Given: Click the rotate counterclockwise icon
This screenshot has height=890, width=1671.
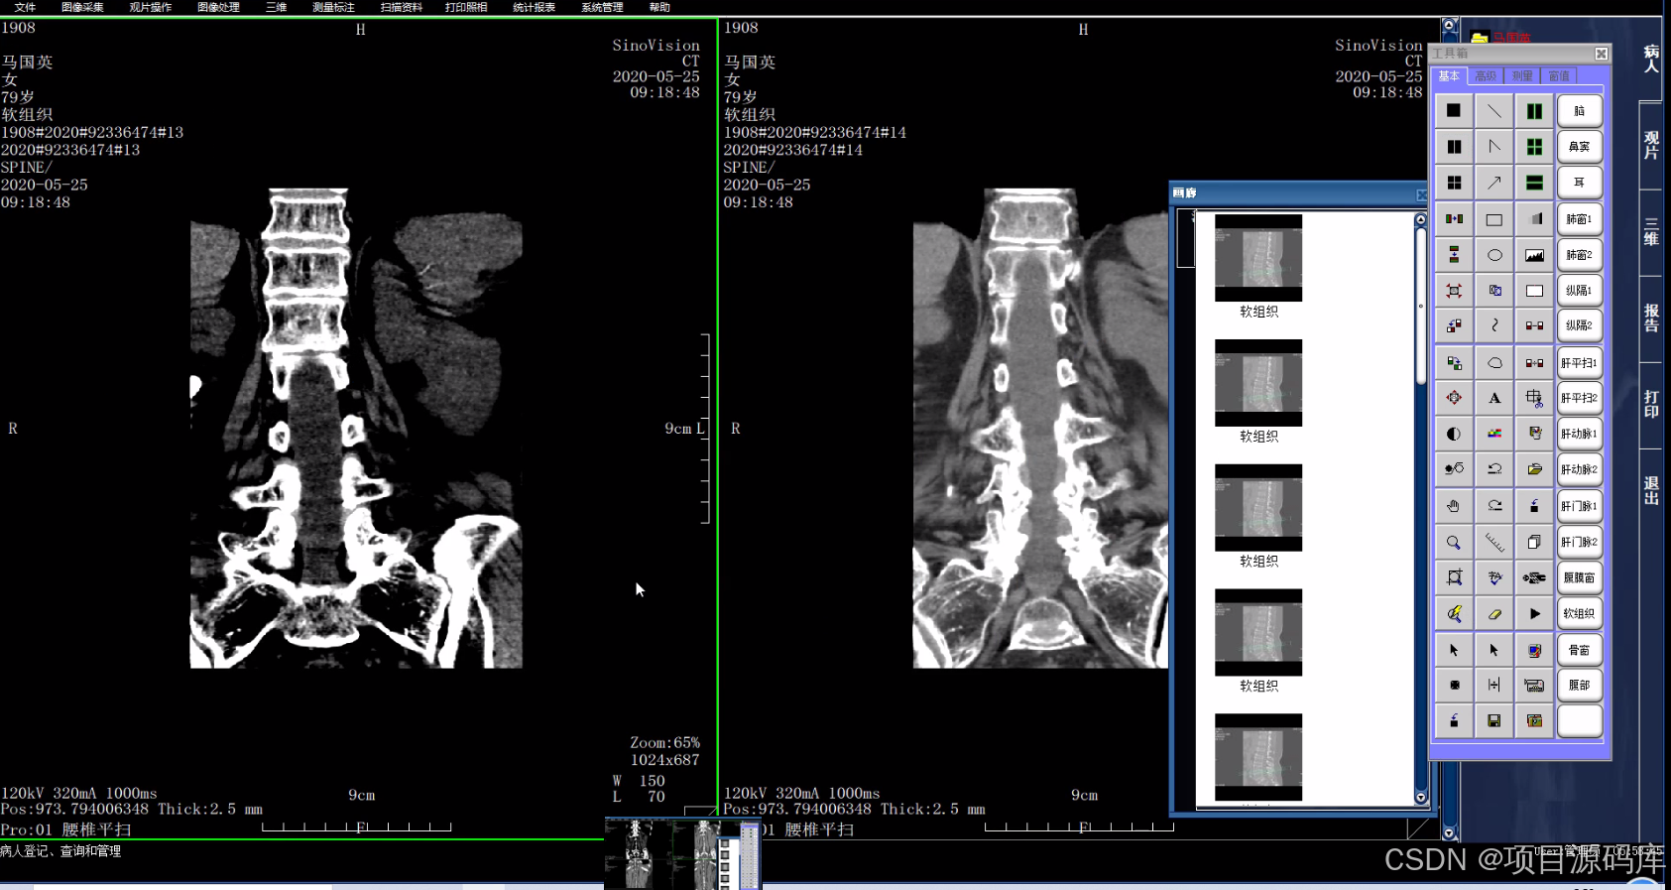Looking at the screenshot, I should [x=1494, y=469].
